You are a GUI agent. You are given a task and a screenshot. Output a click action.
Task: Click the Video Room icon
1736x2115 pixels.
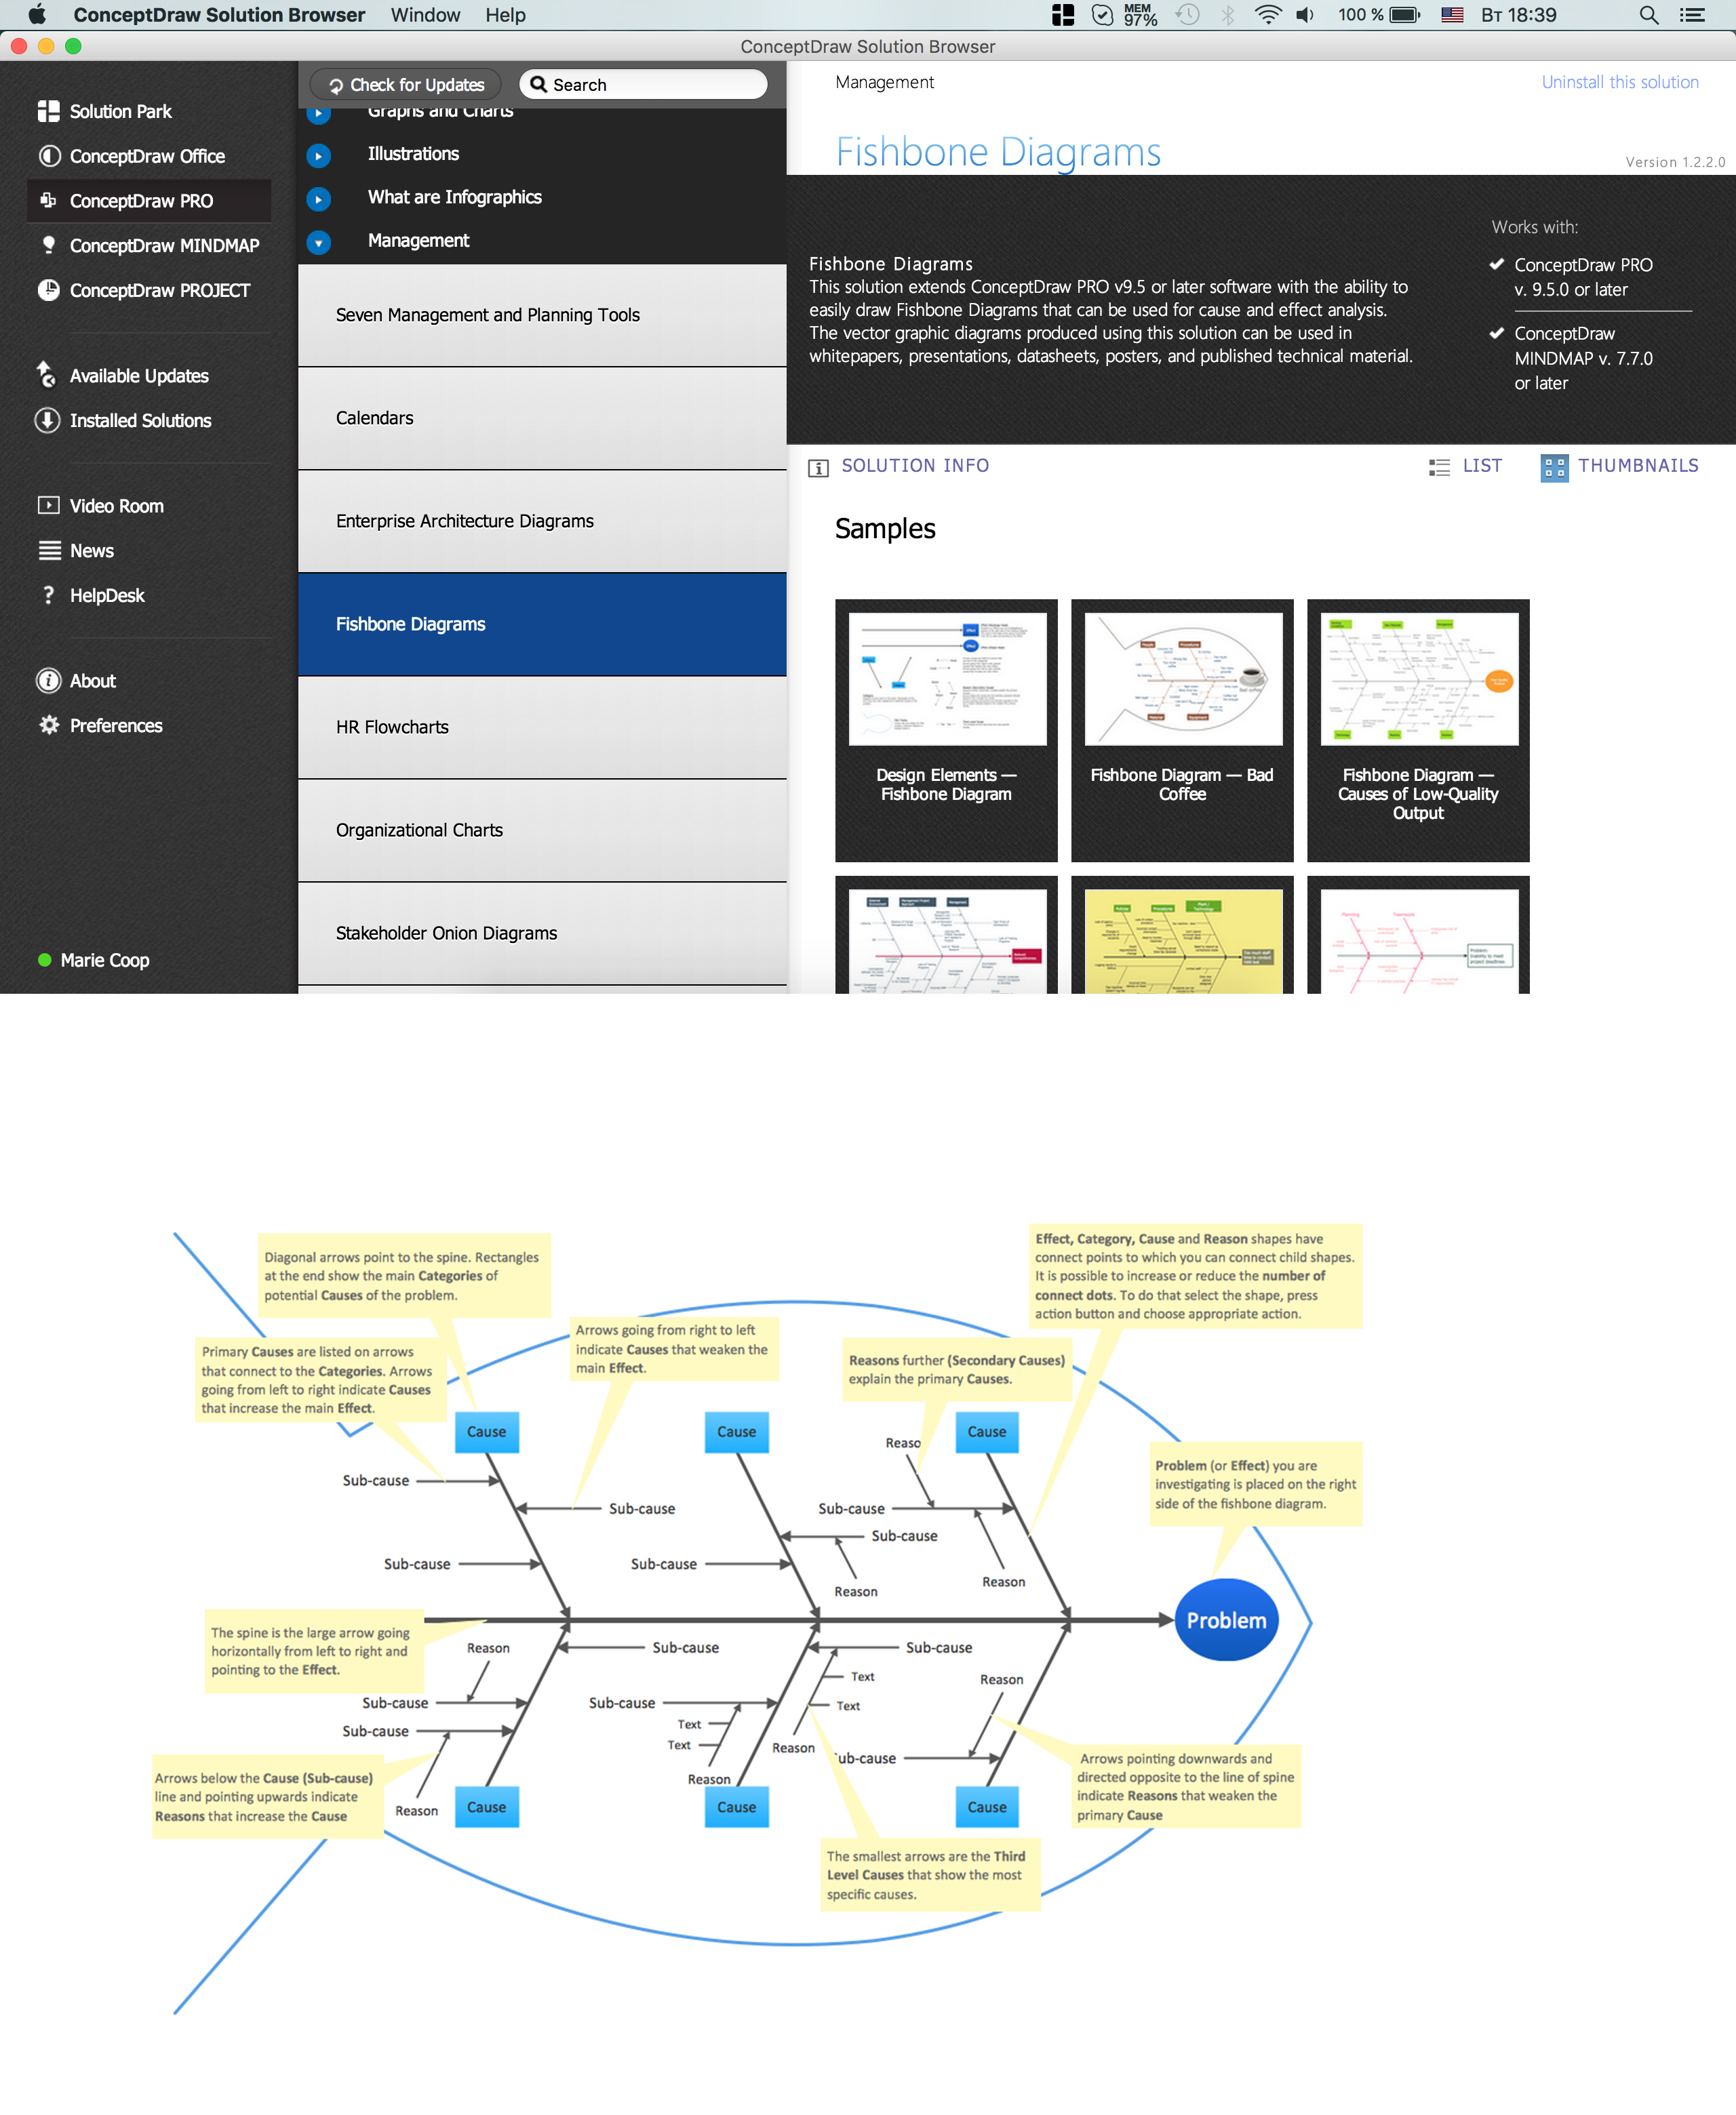coord(47,504)
